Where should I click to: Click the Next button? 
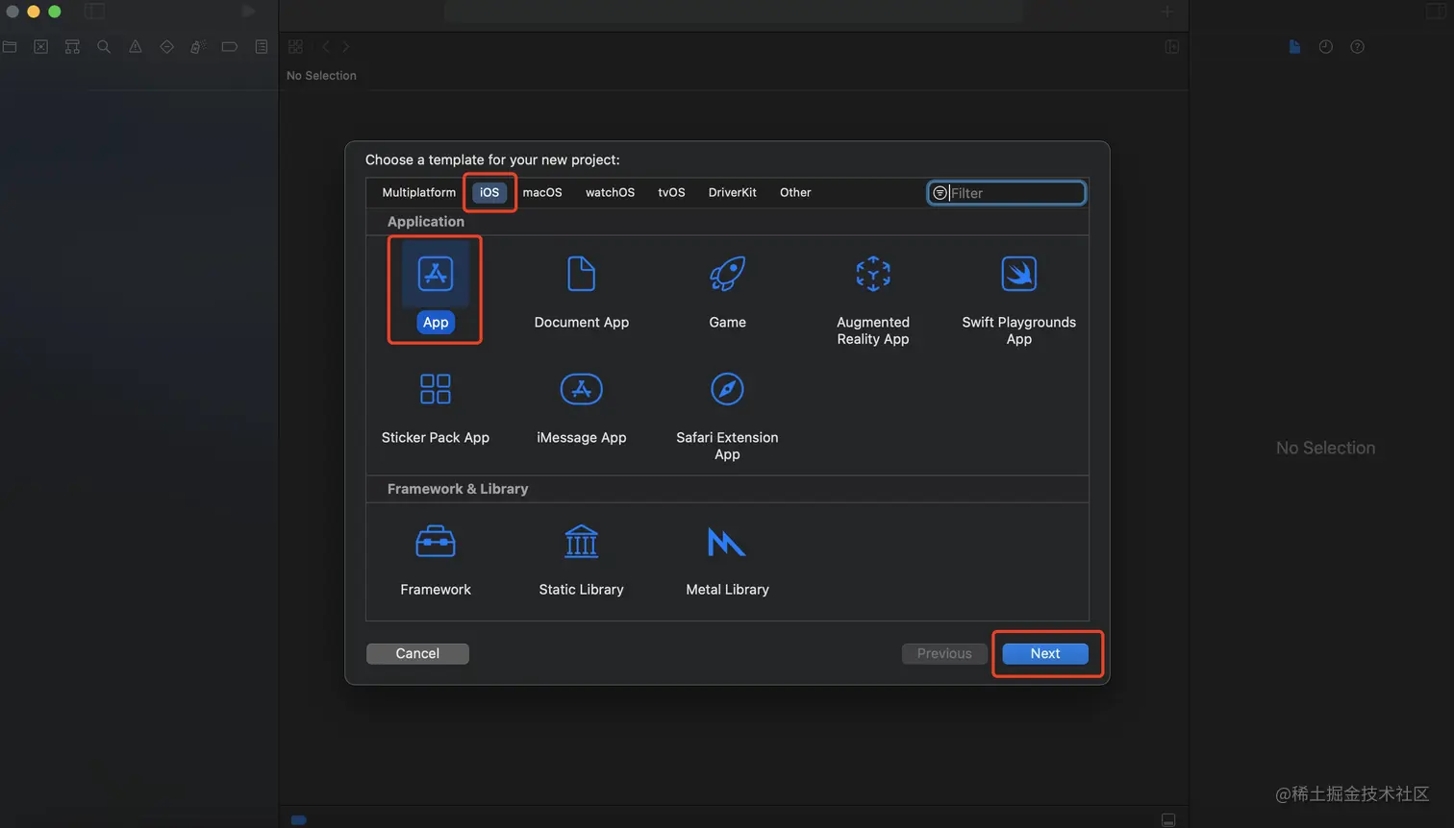(1045, 653)
